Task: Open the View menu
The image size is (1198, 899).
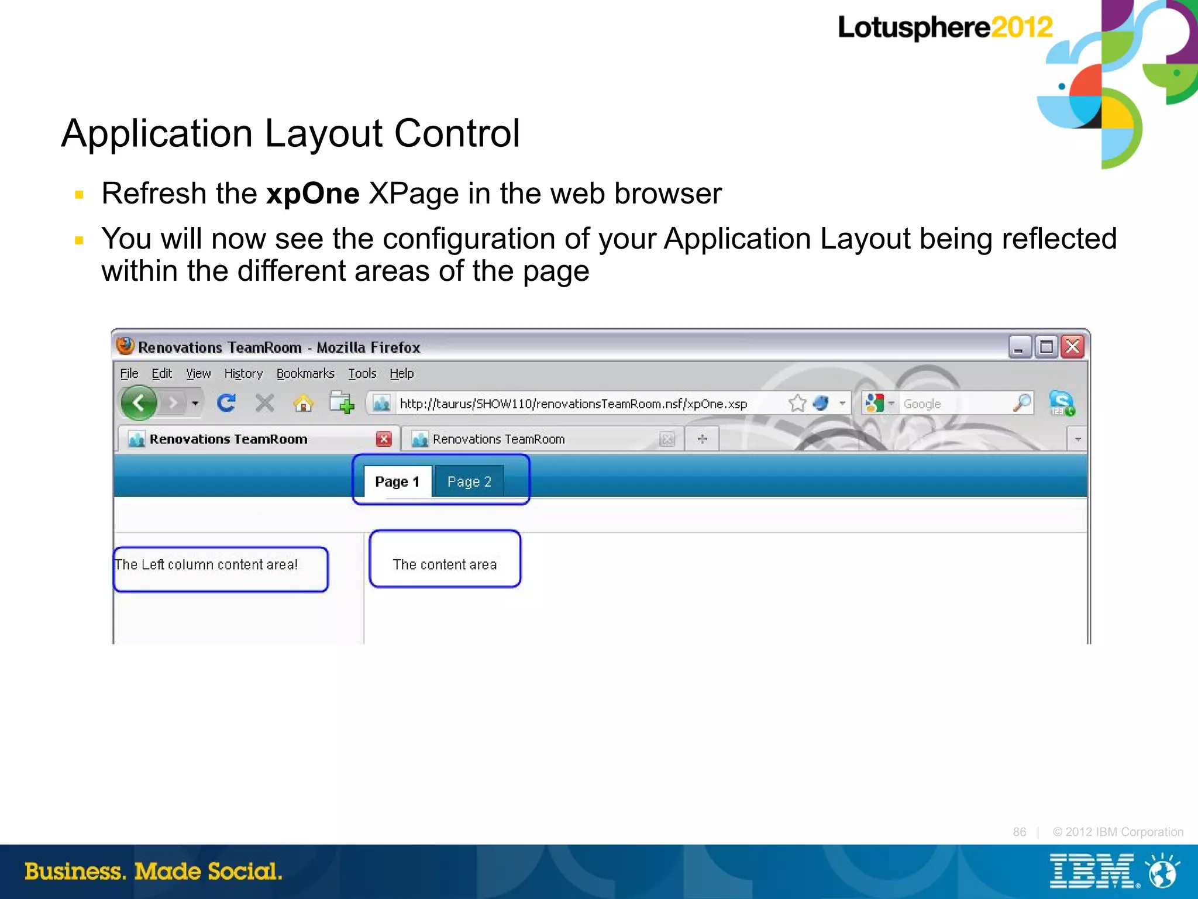Action: [198, 373]
